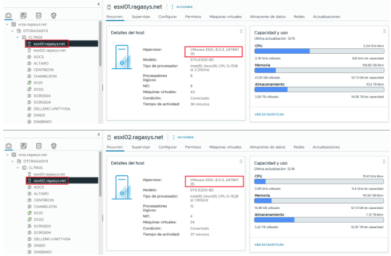Open VER ESTADÍSTICAS link for esxi02
This screenshot has width=391, height=256.
pos(269,245)
